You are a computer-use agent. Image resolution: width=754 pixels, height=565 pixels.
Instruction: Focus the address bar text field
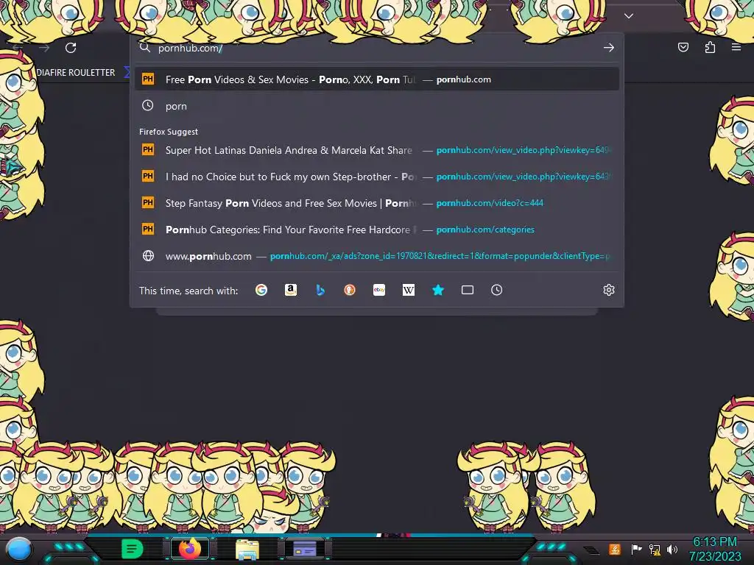[x=378, y=48]
